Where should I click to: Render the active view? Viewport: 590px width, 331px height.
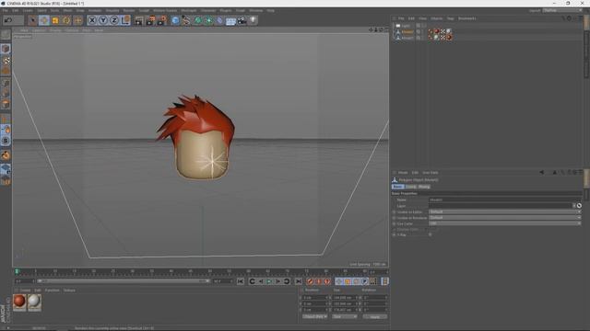[139, 20]
